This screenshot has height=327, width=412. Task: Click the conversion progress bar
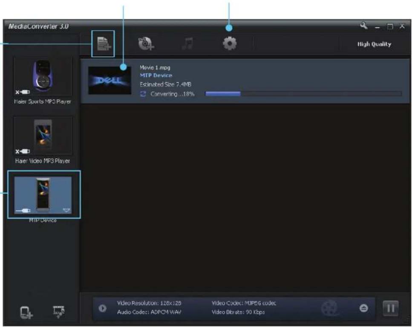303,93
